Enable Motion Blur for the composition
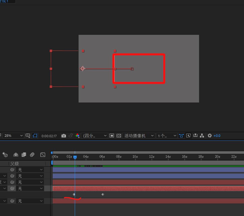244x216 pixels. (32, 155)
